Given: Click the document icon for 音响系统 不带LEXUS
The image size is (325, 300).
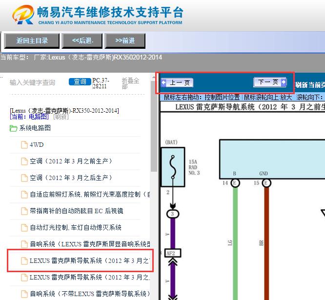Looking at the screenshot, I should pyautogui.click(x=24, y=294).
